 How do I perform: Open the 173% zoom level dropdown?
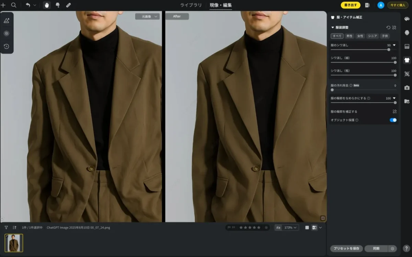[x=290, y=228]
